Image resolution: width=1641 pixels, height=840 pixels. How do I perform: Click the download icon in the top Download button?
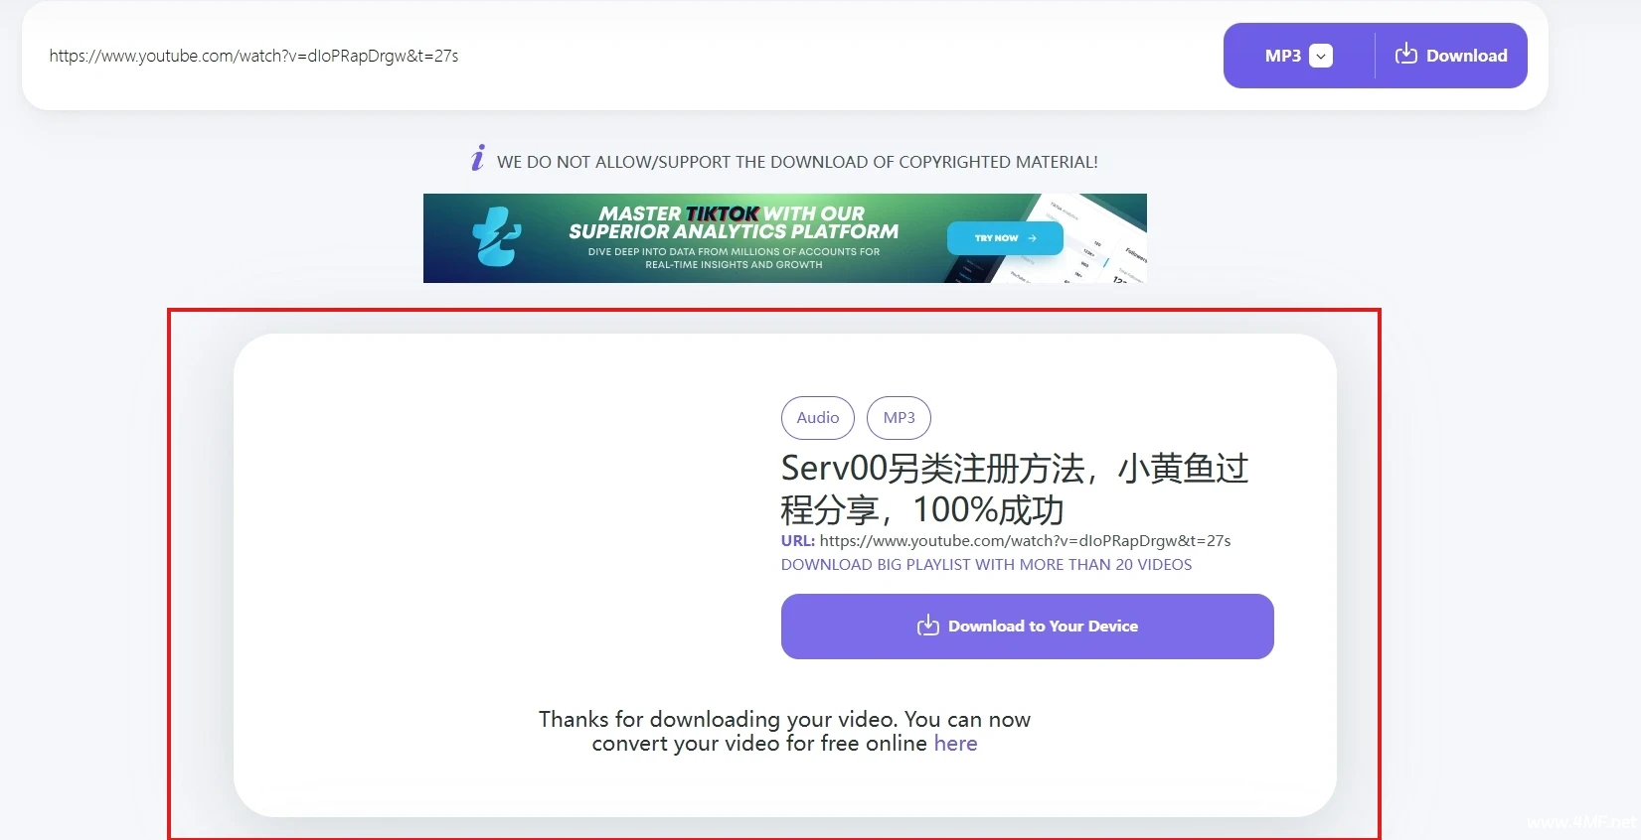click(x=1405, y=55)
